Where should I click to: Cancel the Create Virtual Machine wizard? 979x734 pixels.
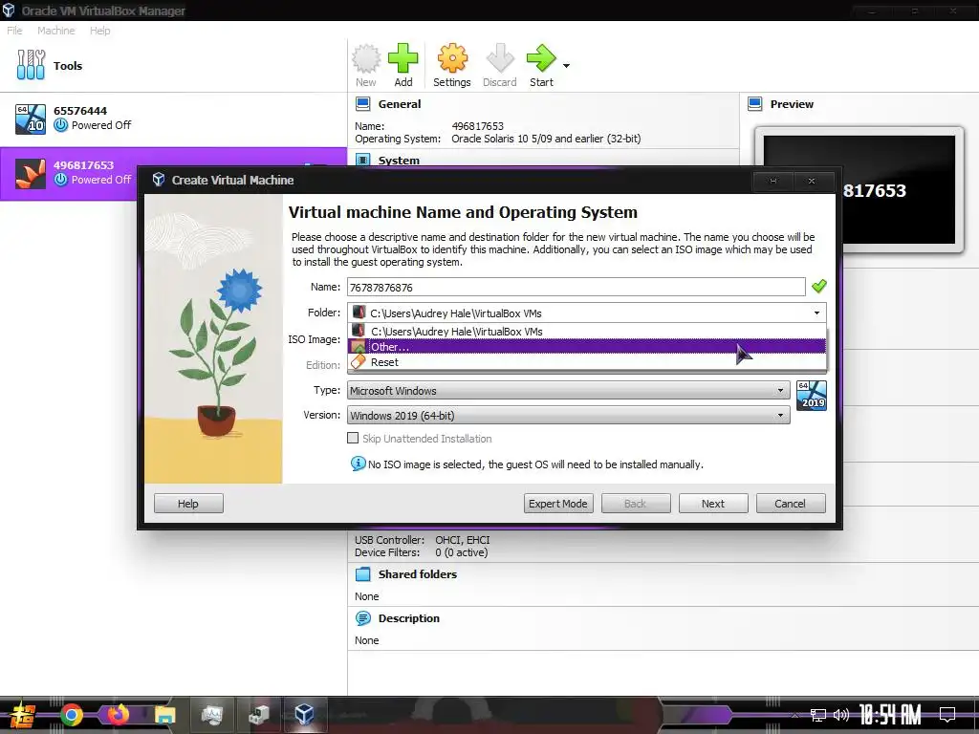pyautogui.click(x=791, y=504)
